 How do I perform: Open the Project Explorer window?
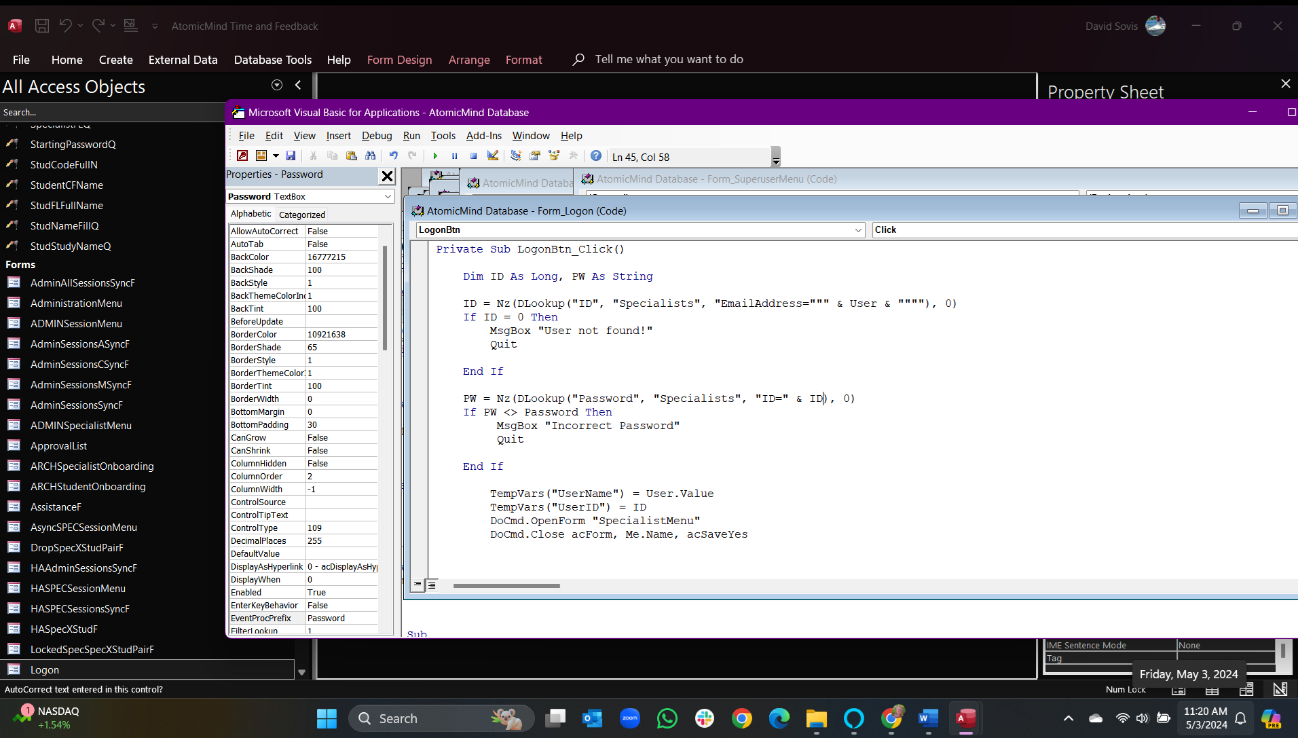coord(517,155)
